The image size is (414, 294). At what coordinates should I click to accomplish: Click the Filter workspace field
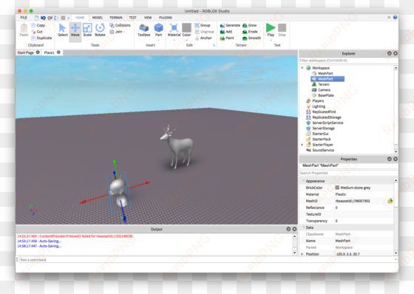[348, 61]
